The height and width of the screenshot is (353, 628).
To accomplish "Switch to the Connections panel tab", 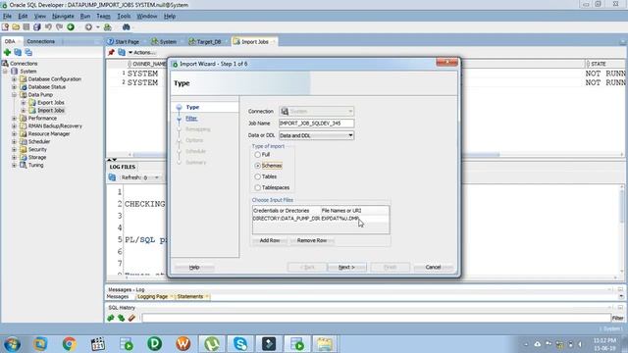I will 40,41.
